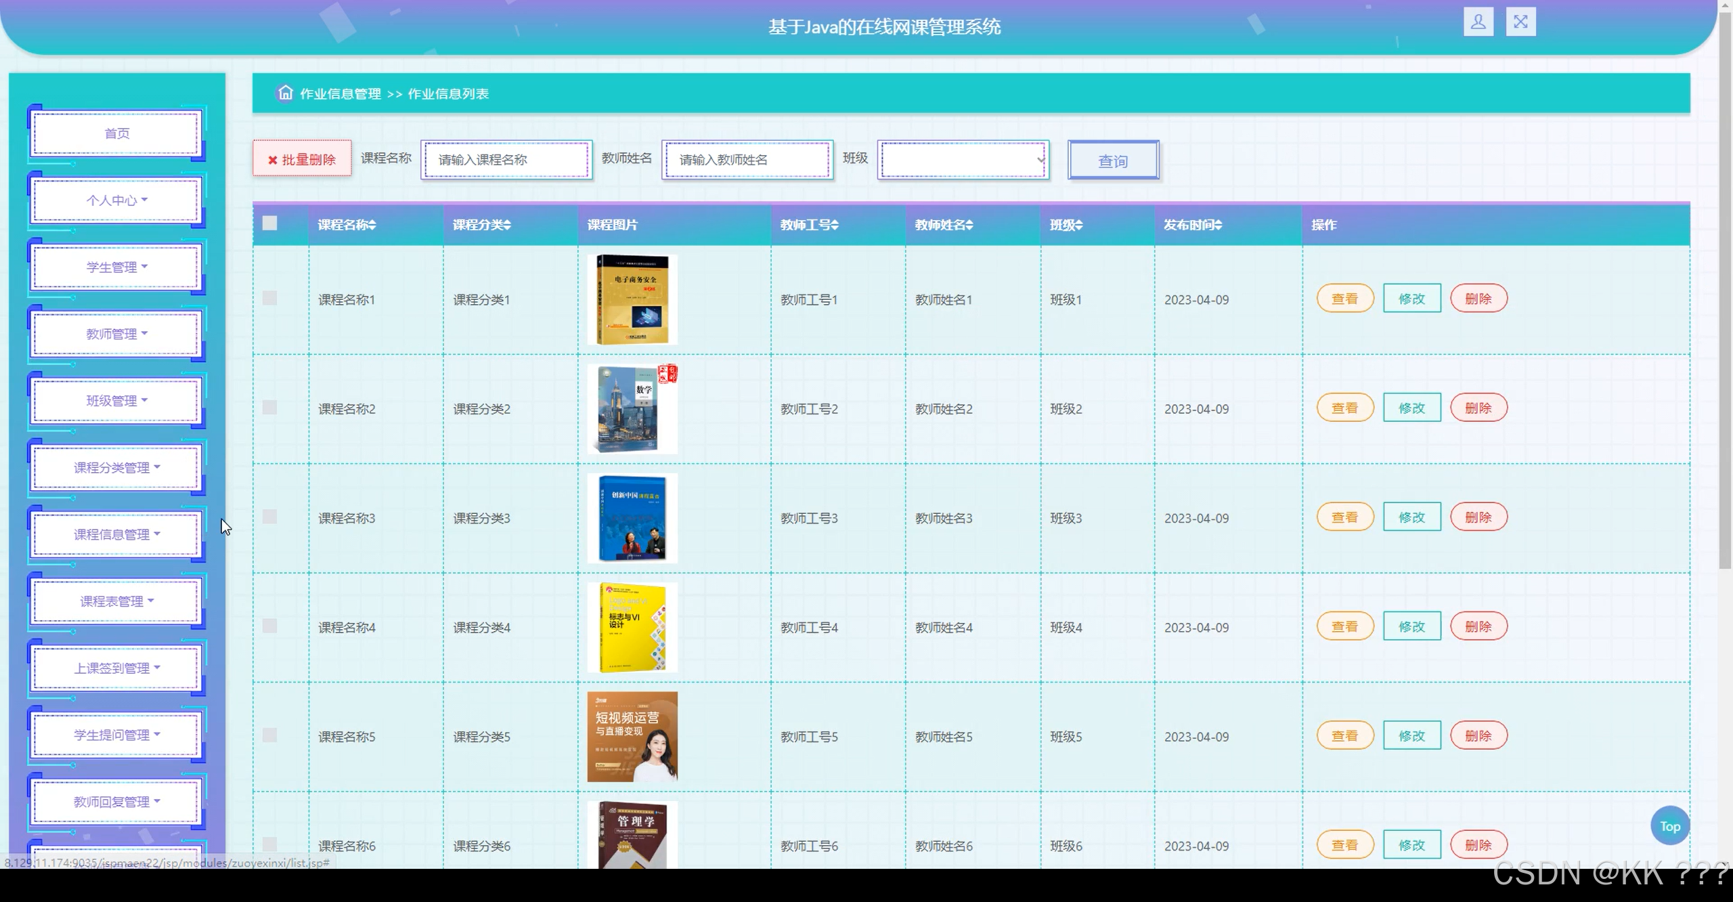Click the fullscreen toggle icon in header
The image size is (1733, 902).
click(1520, 22)
